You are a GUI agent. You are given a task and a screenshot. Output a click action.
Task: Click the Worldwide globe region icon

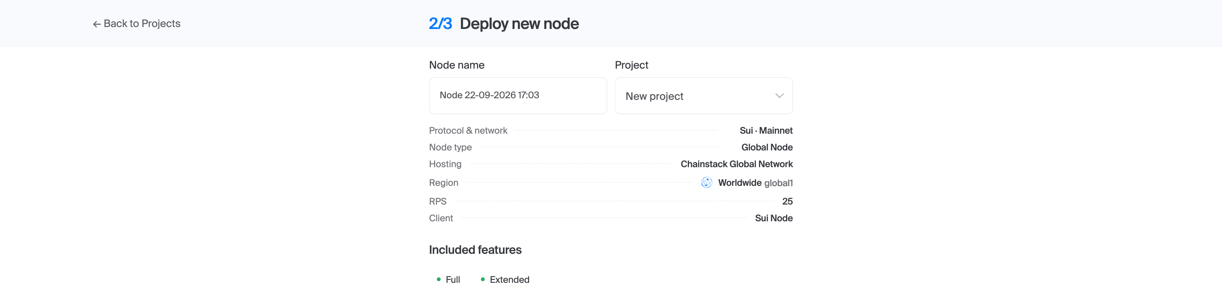tap(706, 182)
